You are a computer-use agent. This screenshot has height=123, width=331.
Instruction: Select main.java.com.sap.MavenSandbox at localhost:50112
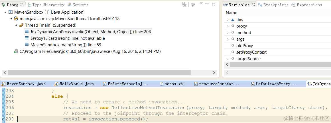(70, 19)
